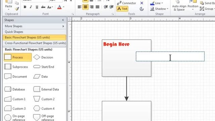The width and height of the screenshot is (215, 121).
Task: Select the Custom 4 shape
Action: point(44,109)
